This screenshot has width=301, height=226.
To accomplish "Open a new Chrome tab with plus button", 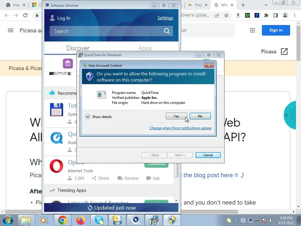I will tap(243, 5).
